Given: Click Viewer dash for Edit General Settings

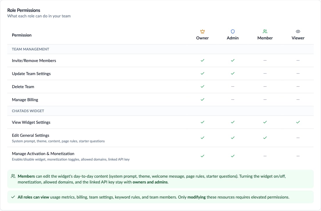Looking at the screenshot, I should [298, 138].
